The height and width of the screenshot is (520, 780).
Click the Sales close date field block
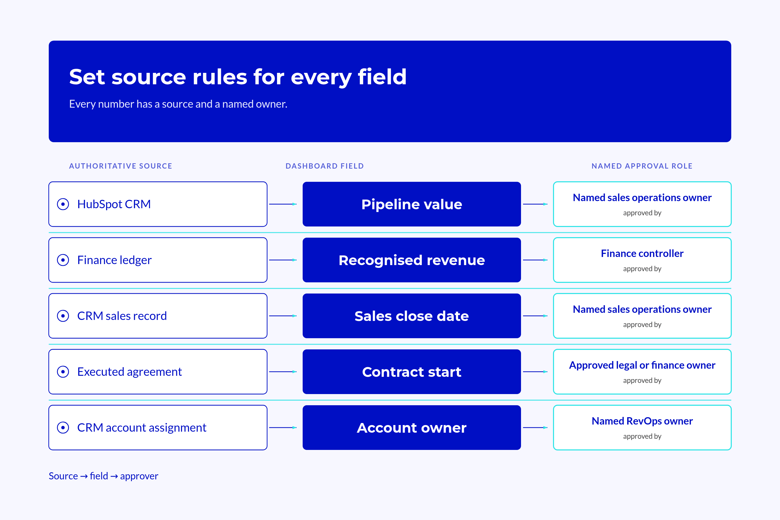412,316
